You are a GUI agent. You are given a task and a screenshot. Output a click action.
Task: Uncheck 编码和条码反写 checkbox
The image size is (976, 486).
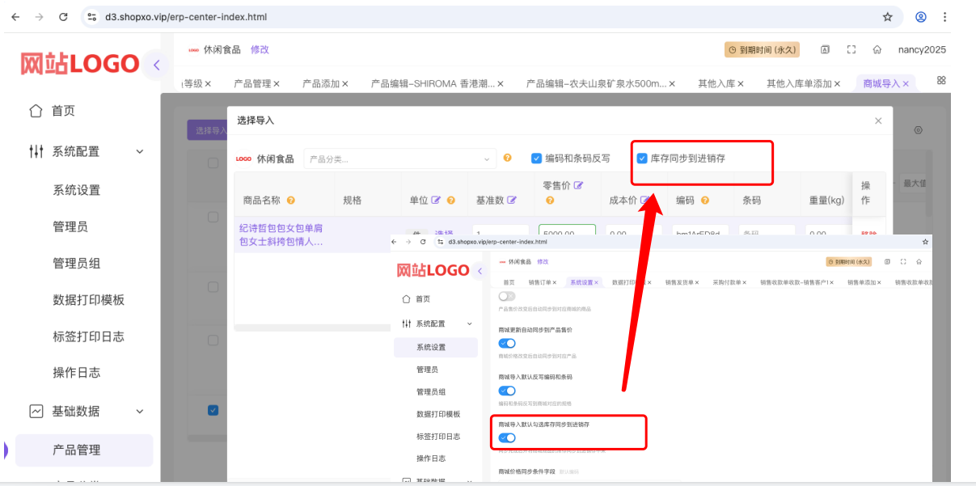(536, 158)
